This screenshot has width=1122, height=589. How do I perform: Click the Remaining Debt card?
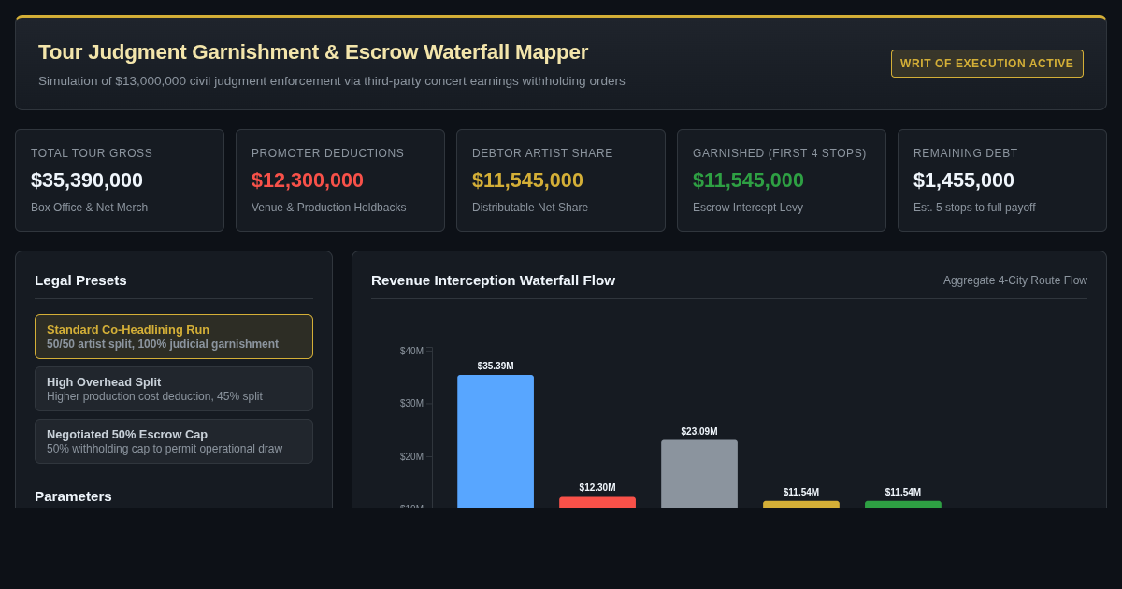1002,180
